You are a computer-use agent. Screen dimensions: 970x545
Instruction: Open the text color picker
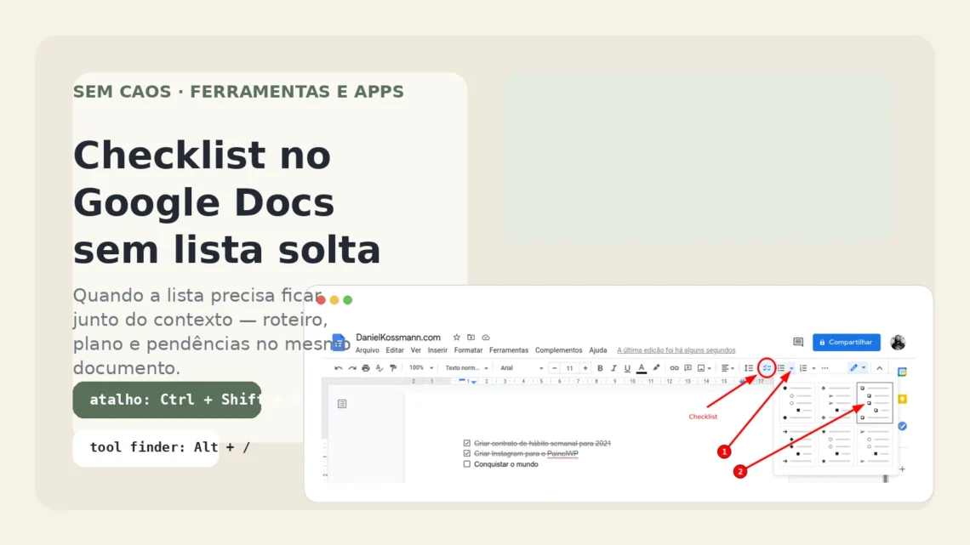pyautogui.click(x=642, y=368)
